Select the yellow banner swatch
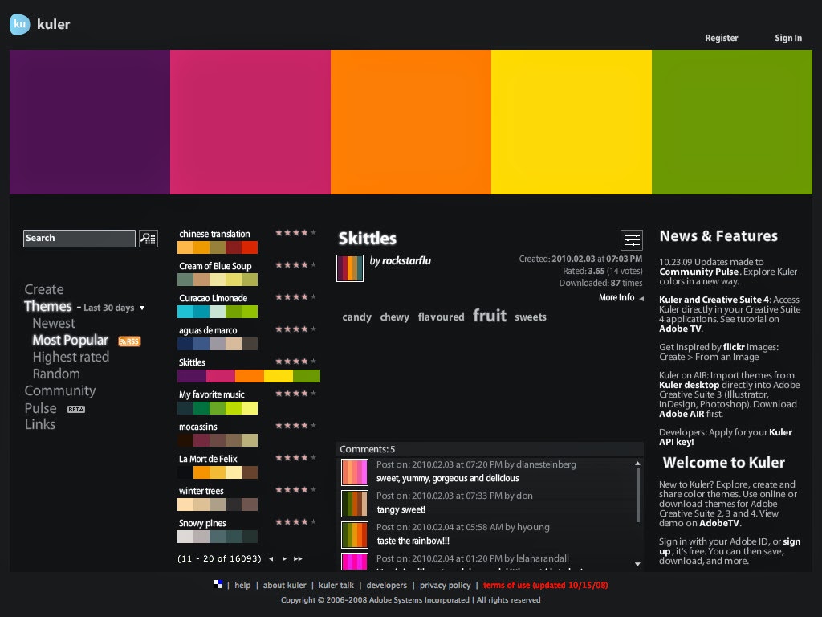Screen dimensions: 822x617 point(572,122)
